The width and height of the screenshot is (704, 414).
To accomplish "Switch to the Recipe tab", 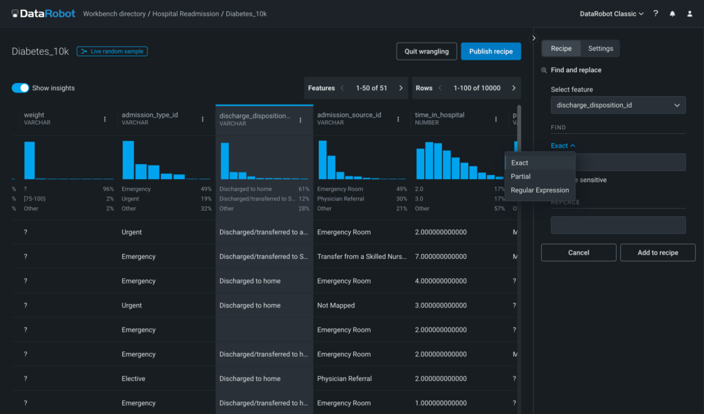I will [x=561, y=49].
